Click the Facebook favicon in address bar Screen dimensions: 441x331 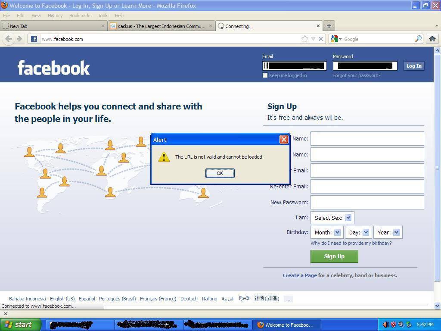(34, 39)
